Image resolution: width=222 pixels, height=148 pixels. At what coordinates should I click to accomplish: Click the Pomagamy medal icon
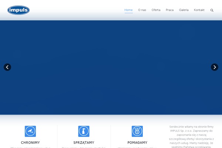[137, 131]
